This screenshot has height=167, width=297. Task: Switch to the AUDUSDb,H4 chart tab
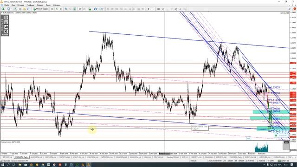pos(36,157)
